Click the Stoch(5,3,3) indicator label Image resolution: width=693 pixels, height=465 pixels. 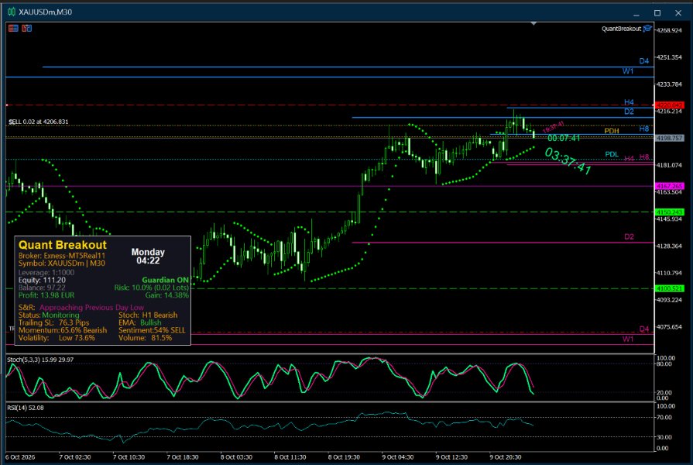click(x=40, y=360)
